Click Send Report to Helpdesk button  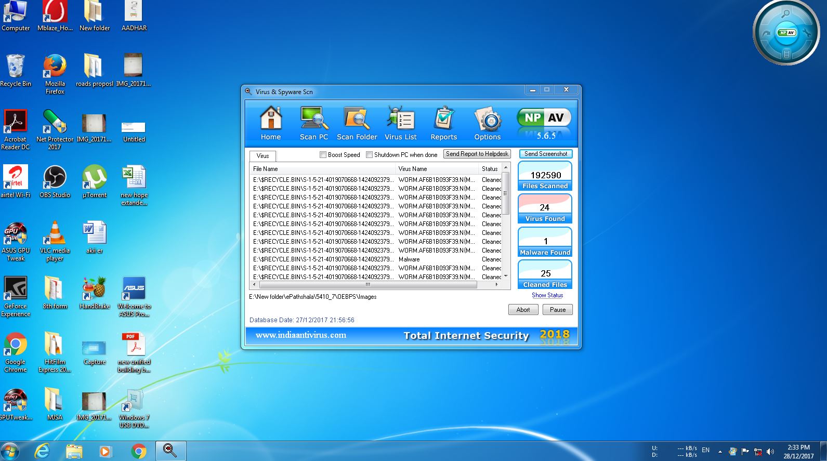(x=477, y=154)
